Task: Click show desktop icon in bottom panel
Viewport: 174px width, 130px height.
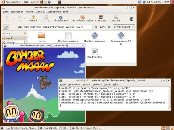Action: (2, 128)
